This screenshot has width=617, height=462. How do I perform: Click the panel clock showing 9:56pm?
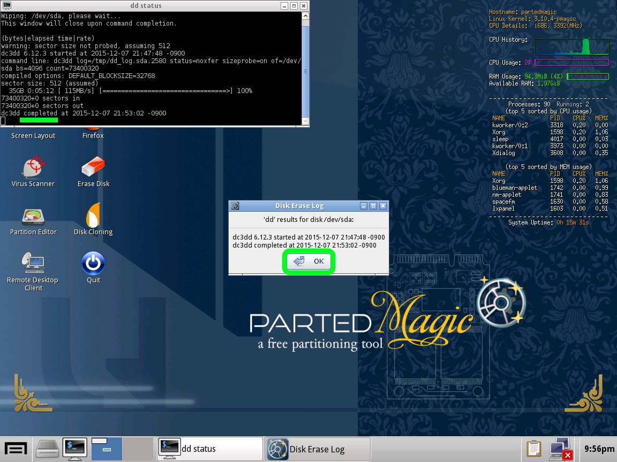(x=599, y=449)
